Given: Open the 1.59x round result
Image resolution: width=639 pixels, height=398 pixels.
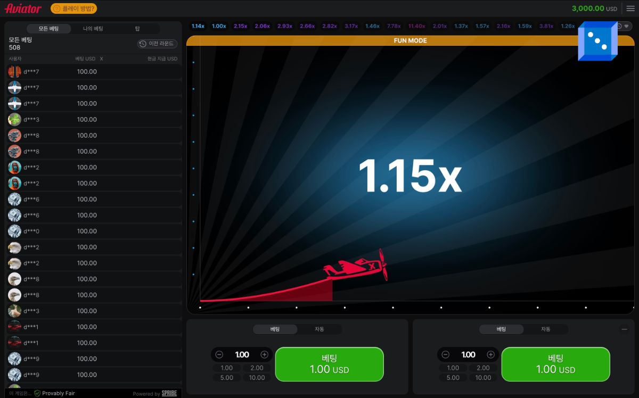Looking at the screenshot, I should [x=525, y=26].
